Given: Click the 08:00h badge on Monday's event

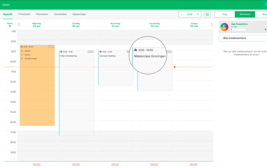Looking at the screenshot, I should point(51,47).
